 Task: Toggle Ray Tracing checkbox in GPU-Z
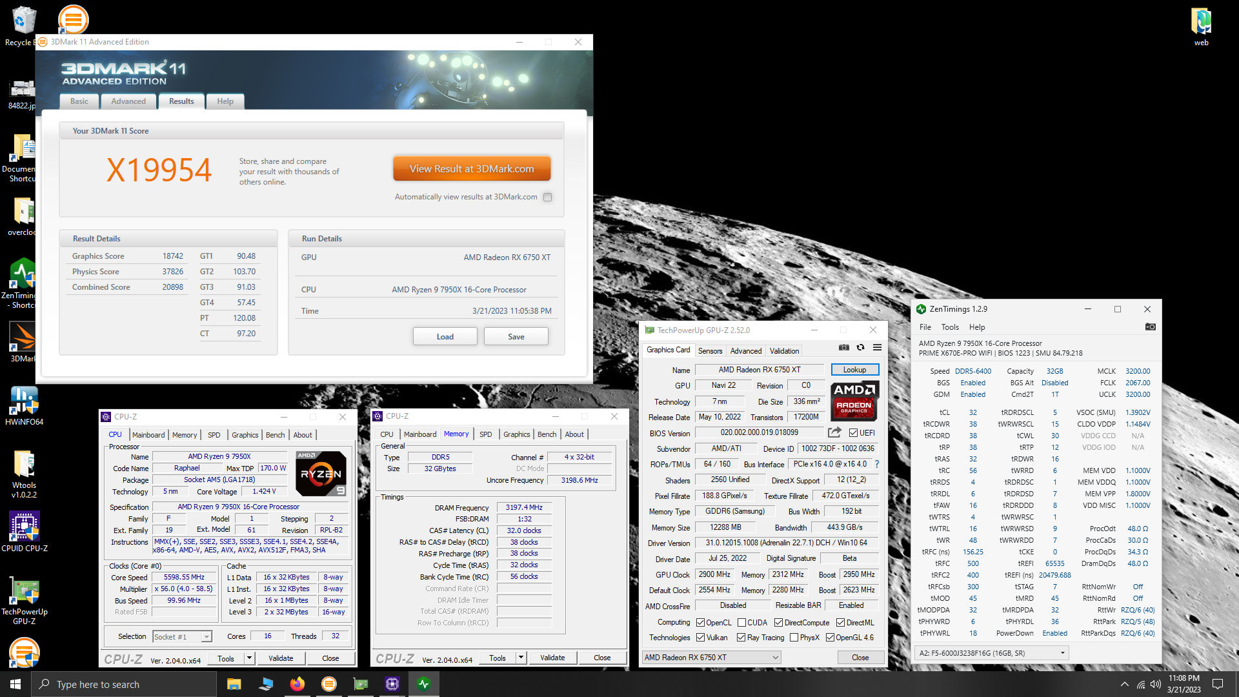[x=741, y=638]
